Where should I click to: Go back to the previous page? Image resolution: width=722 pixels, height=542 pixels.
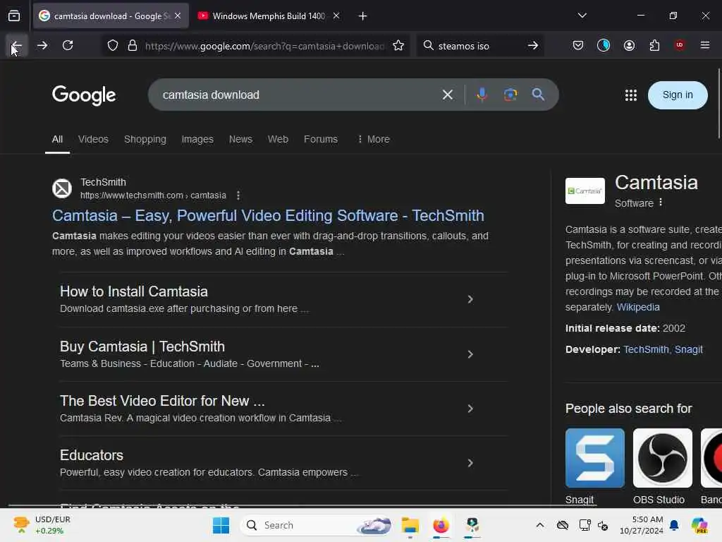pos(17,45)
